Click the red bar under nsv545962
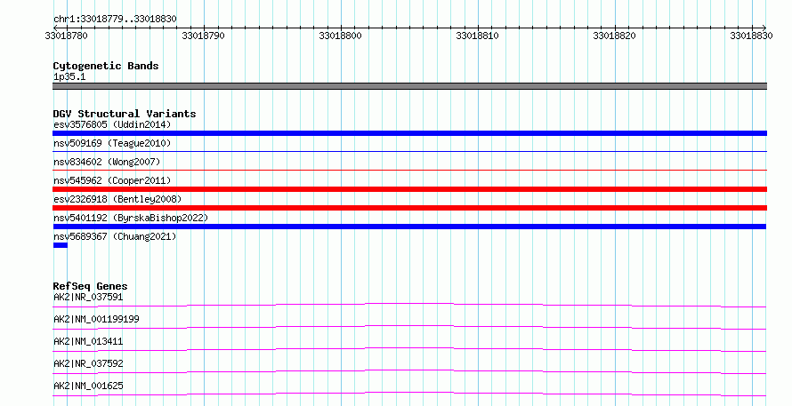Viewport: 792px width, 406px height. pyautogui.click(x=409, y=189)
